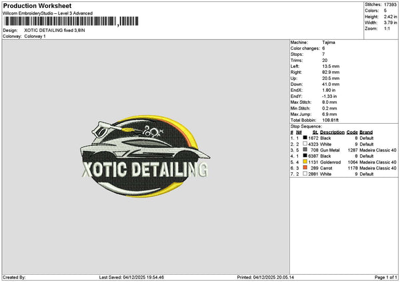This screenshot has height=282, width=400.
Task: Select the Right value 82.9 mm
Action: pyautogui.click(x=331, y=72)
